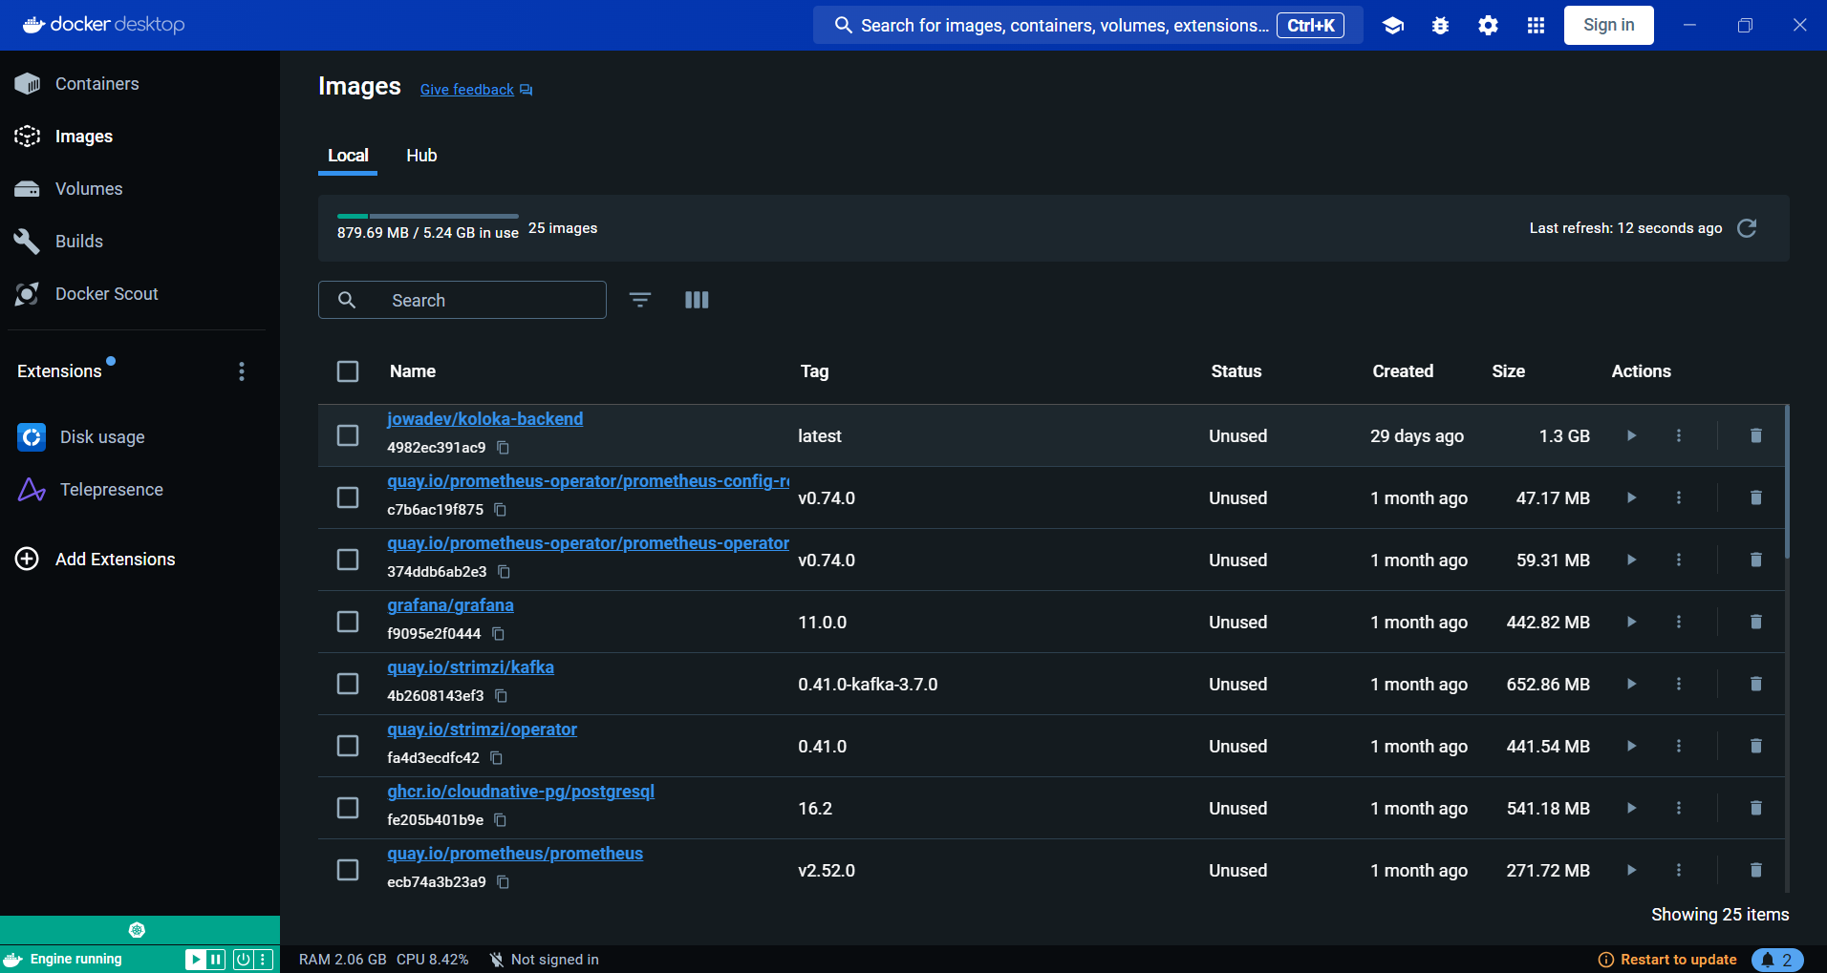Select all images with header checkbox
1827x973 pixels.
click(348, 371)
